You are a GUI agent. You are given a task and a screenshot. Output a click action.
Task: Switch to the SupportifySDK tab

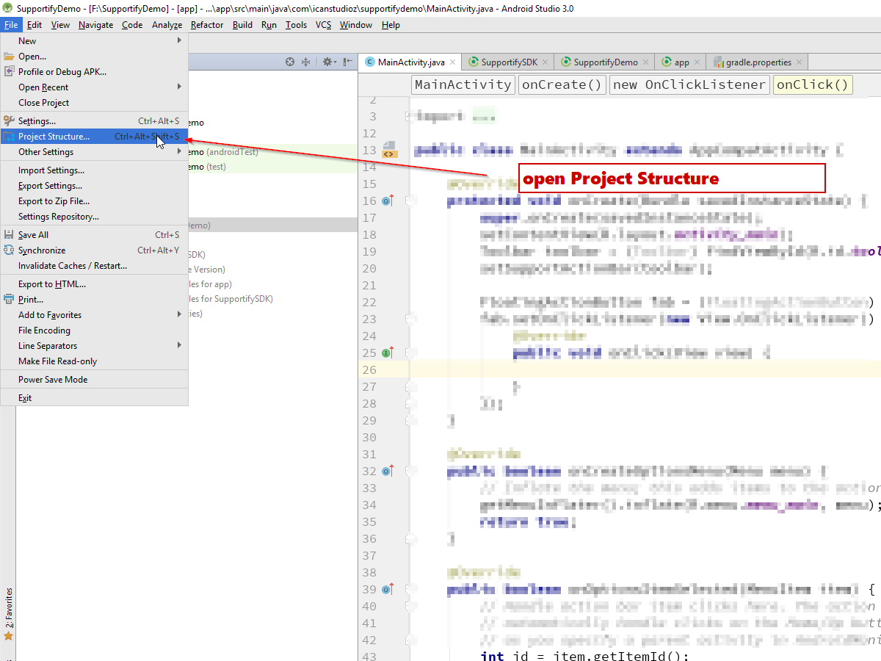(x=507, y=62)
